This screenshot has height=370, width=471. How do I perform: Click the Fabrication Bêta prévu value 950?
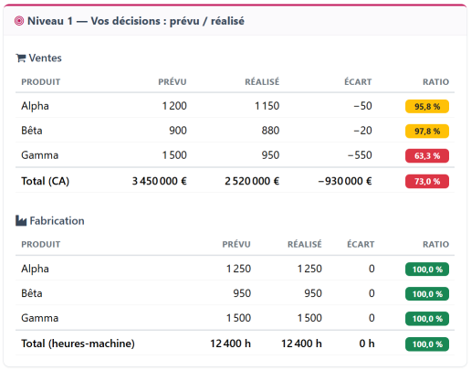point(242,293)
